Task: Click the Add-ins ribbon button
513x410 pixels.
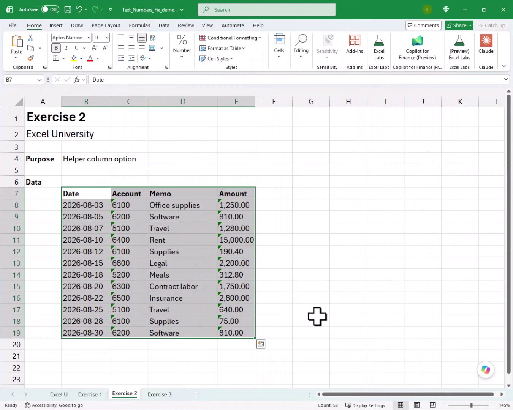Action: [355, 44]
